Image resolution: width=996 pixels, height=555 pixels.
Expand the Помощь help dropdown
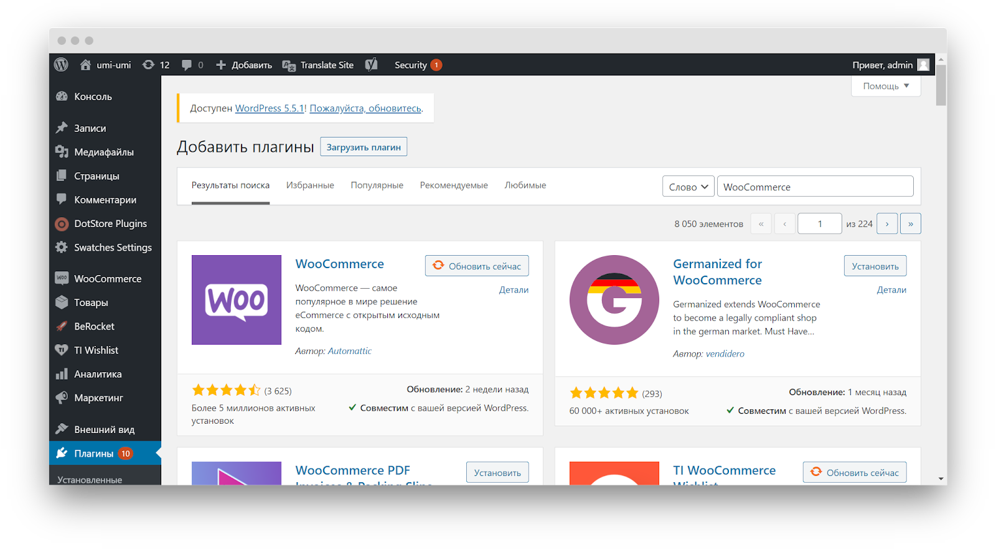click(886, 86)
